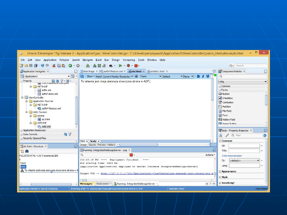Click the Open folder toolbar icon

[x=26, y=66]
